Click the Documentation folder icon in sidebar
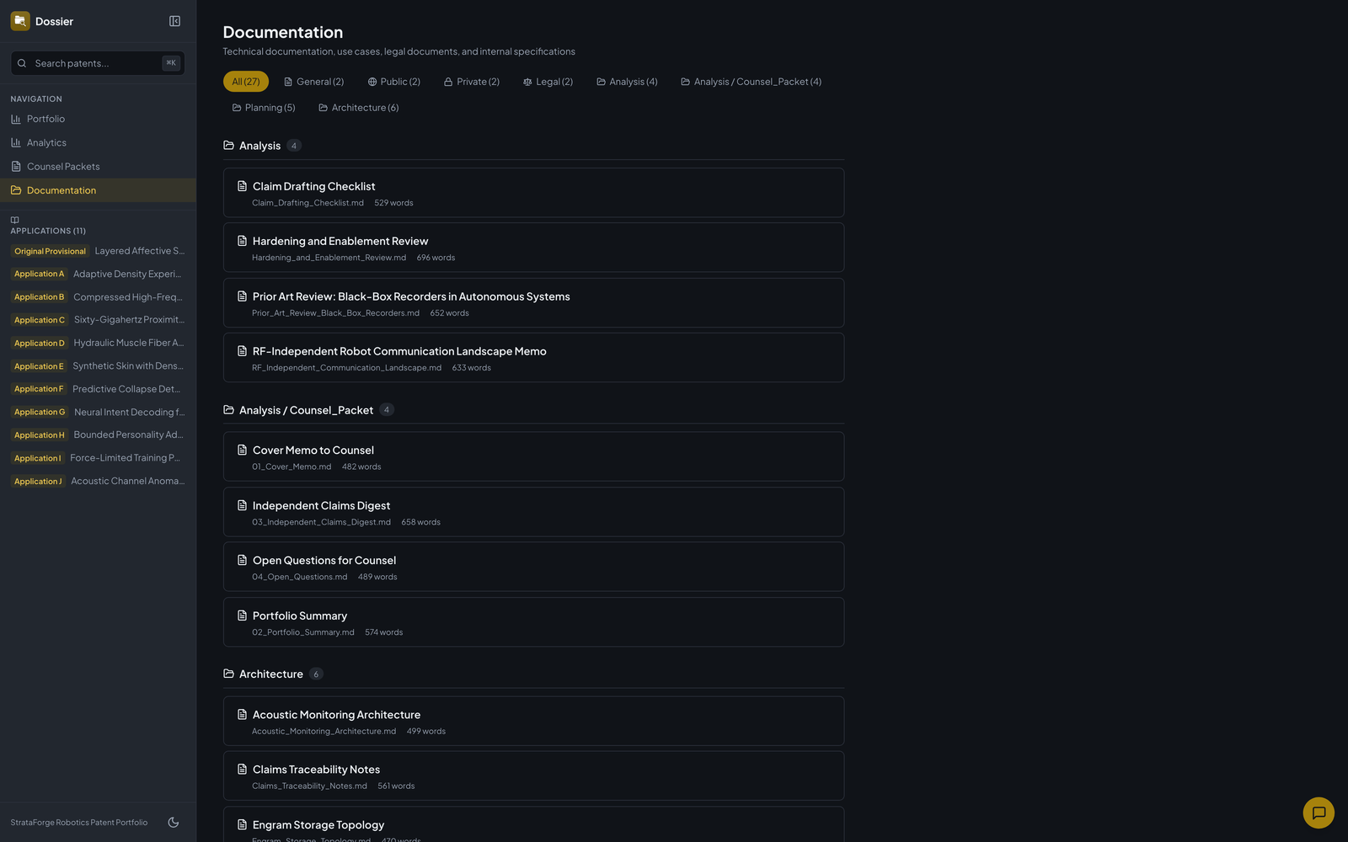The height and width of the screenshot is (842, 1348). [x=16, y=190]
